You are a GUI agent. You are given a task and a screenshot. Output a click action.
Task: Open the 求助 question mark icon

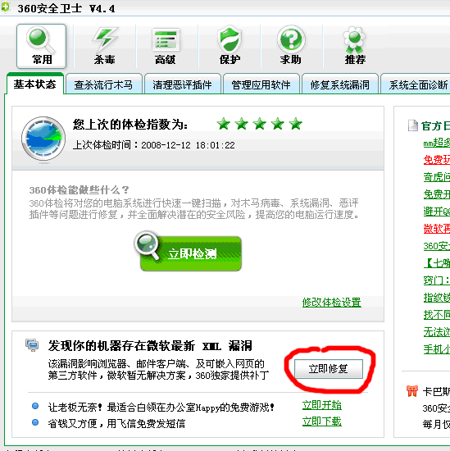[291, 45]
